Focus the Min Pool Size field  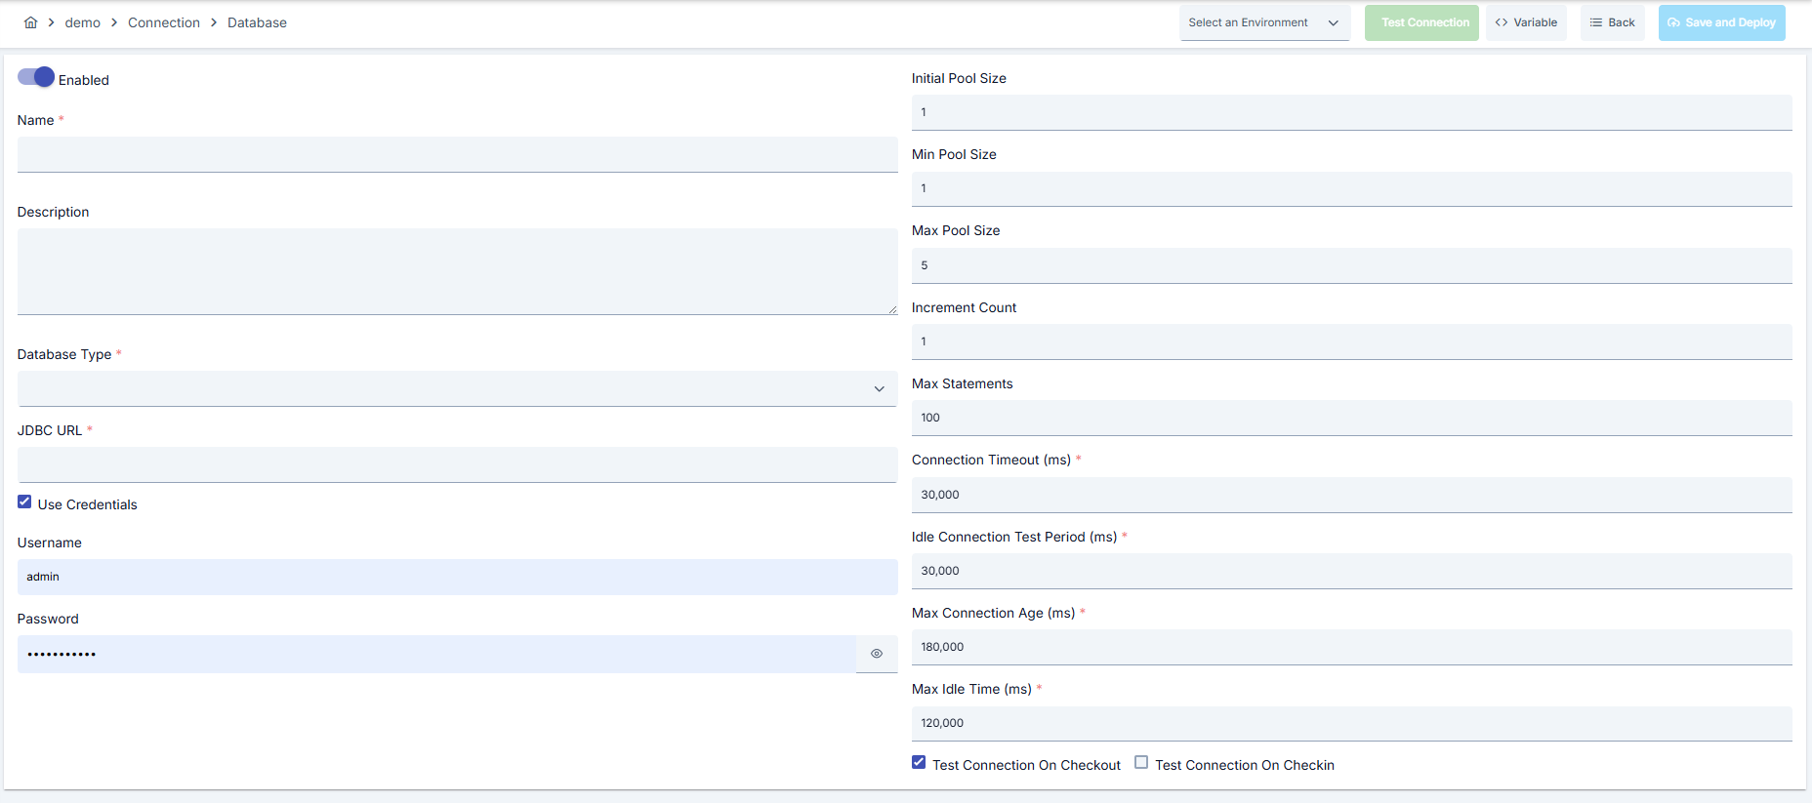pyautogui.click(x=1351, y=188)
